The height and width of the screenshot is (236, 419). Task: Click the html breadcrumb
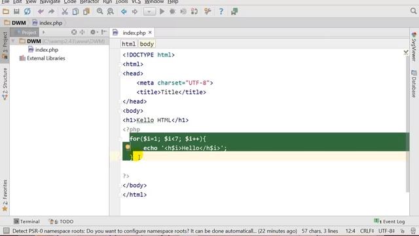pos(128,44)
